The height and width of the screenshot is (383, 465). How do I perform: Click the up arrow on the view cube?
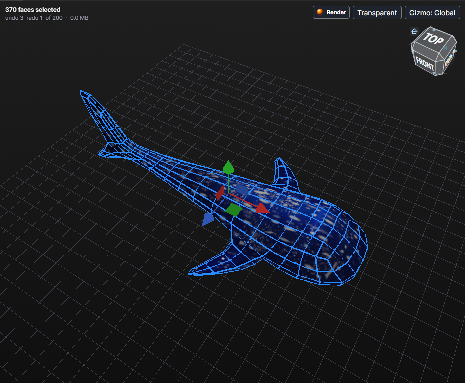[434, 30]
